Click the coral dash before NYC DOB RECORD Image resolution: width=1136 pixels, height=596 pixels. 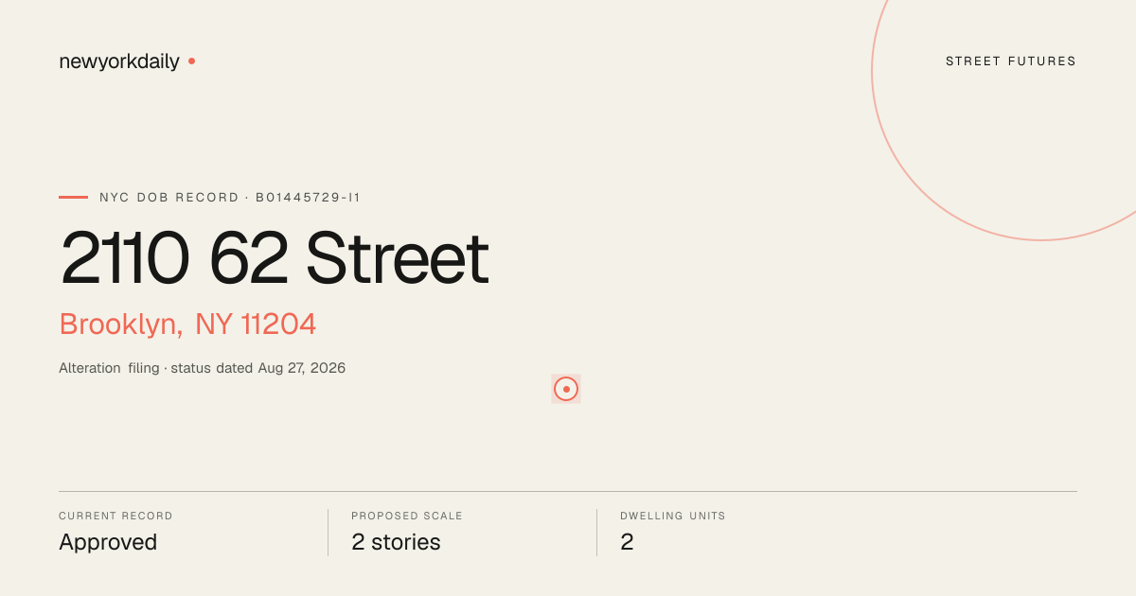tap(73, 197)
